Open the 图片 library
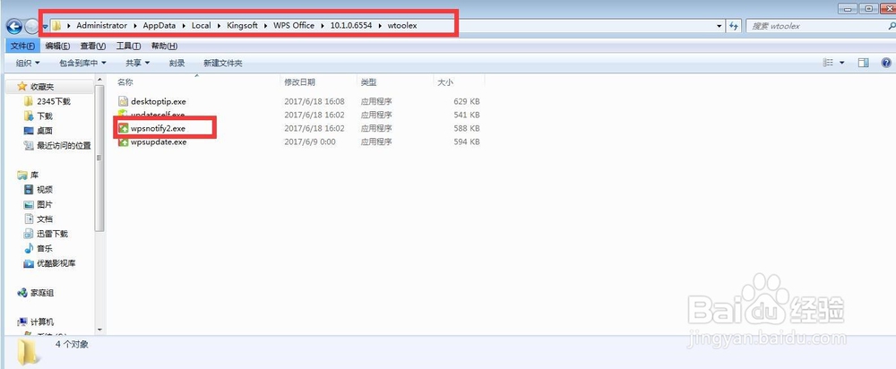This screenshot has width=896, height=369. [x=45, y=204]
